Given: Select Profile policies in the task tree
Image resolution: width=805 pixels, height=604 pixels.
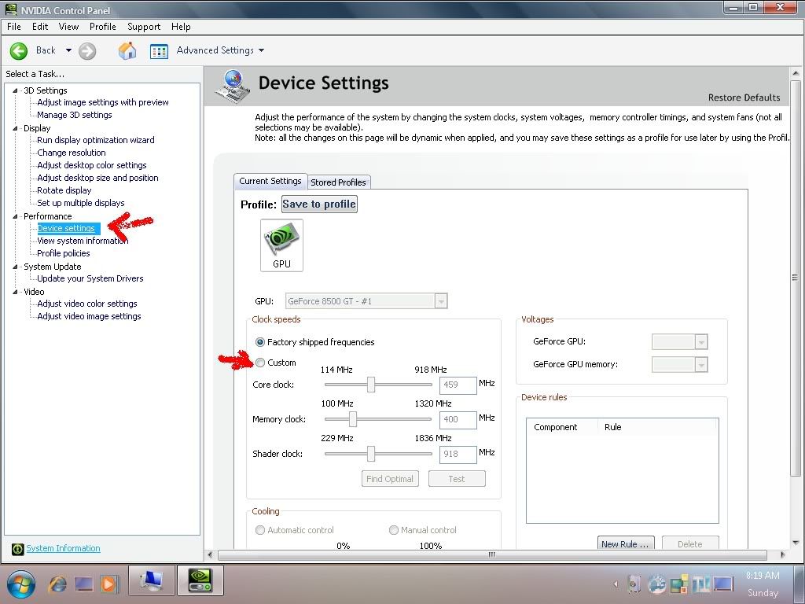Looking at the screenshot, I should [x=63, y=253].
